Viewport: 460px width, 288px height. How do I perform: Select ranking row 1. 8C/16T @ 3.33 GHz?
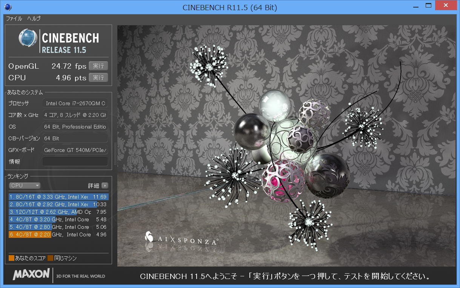[x=58, y=197]
